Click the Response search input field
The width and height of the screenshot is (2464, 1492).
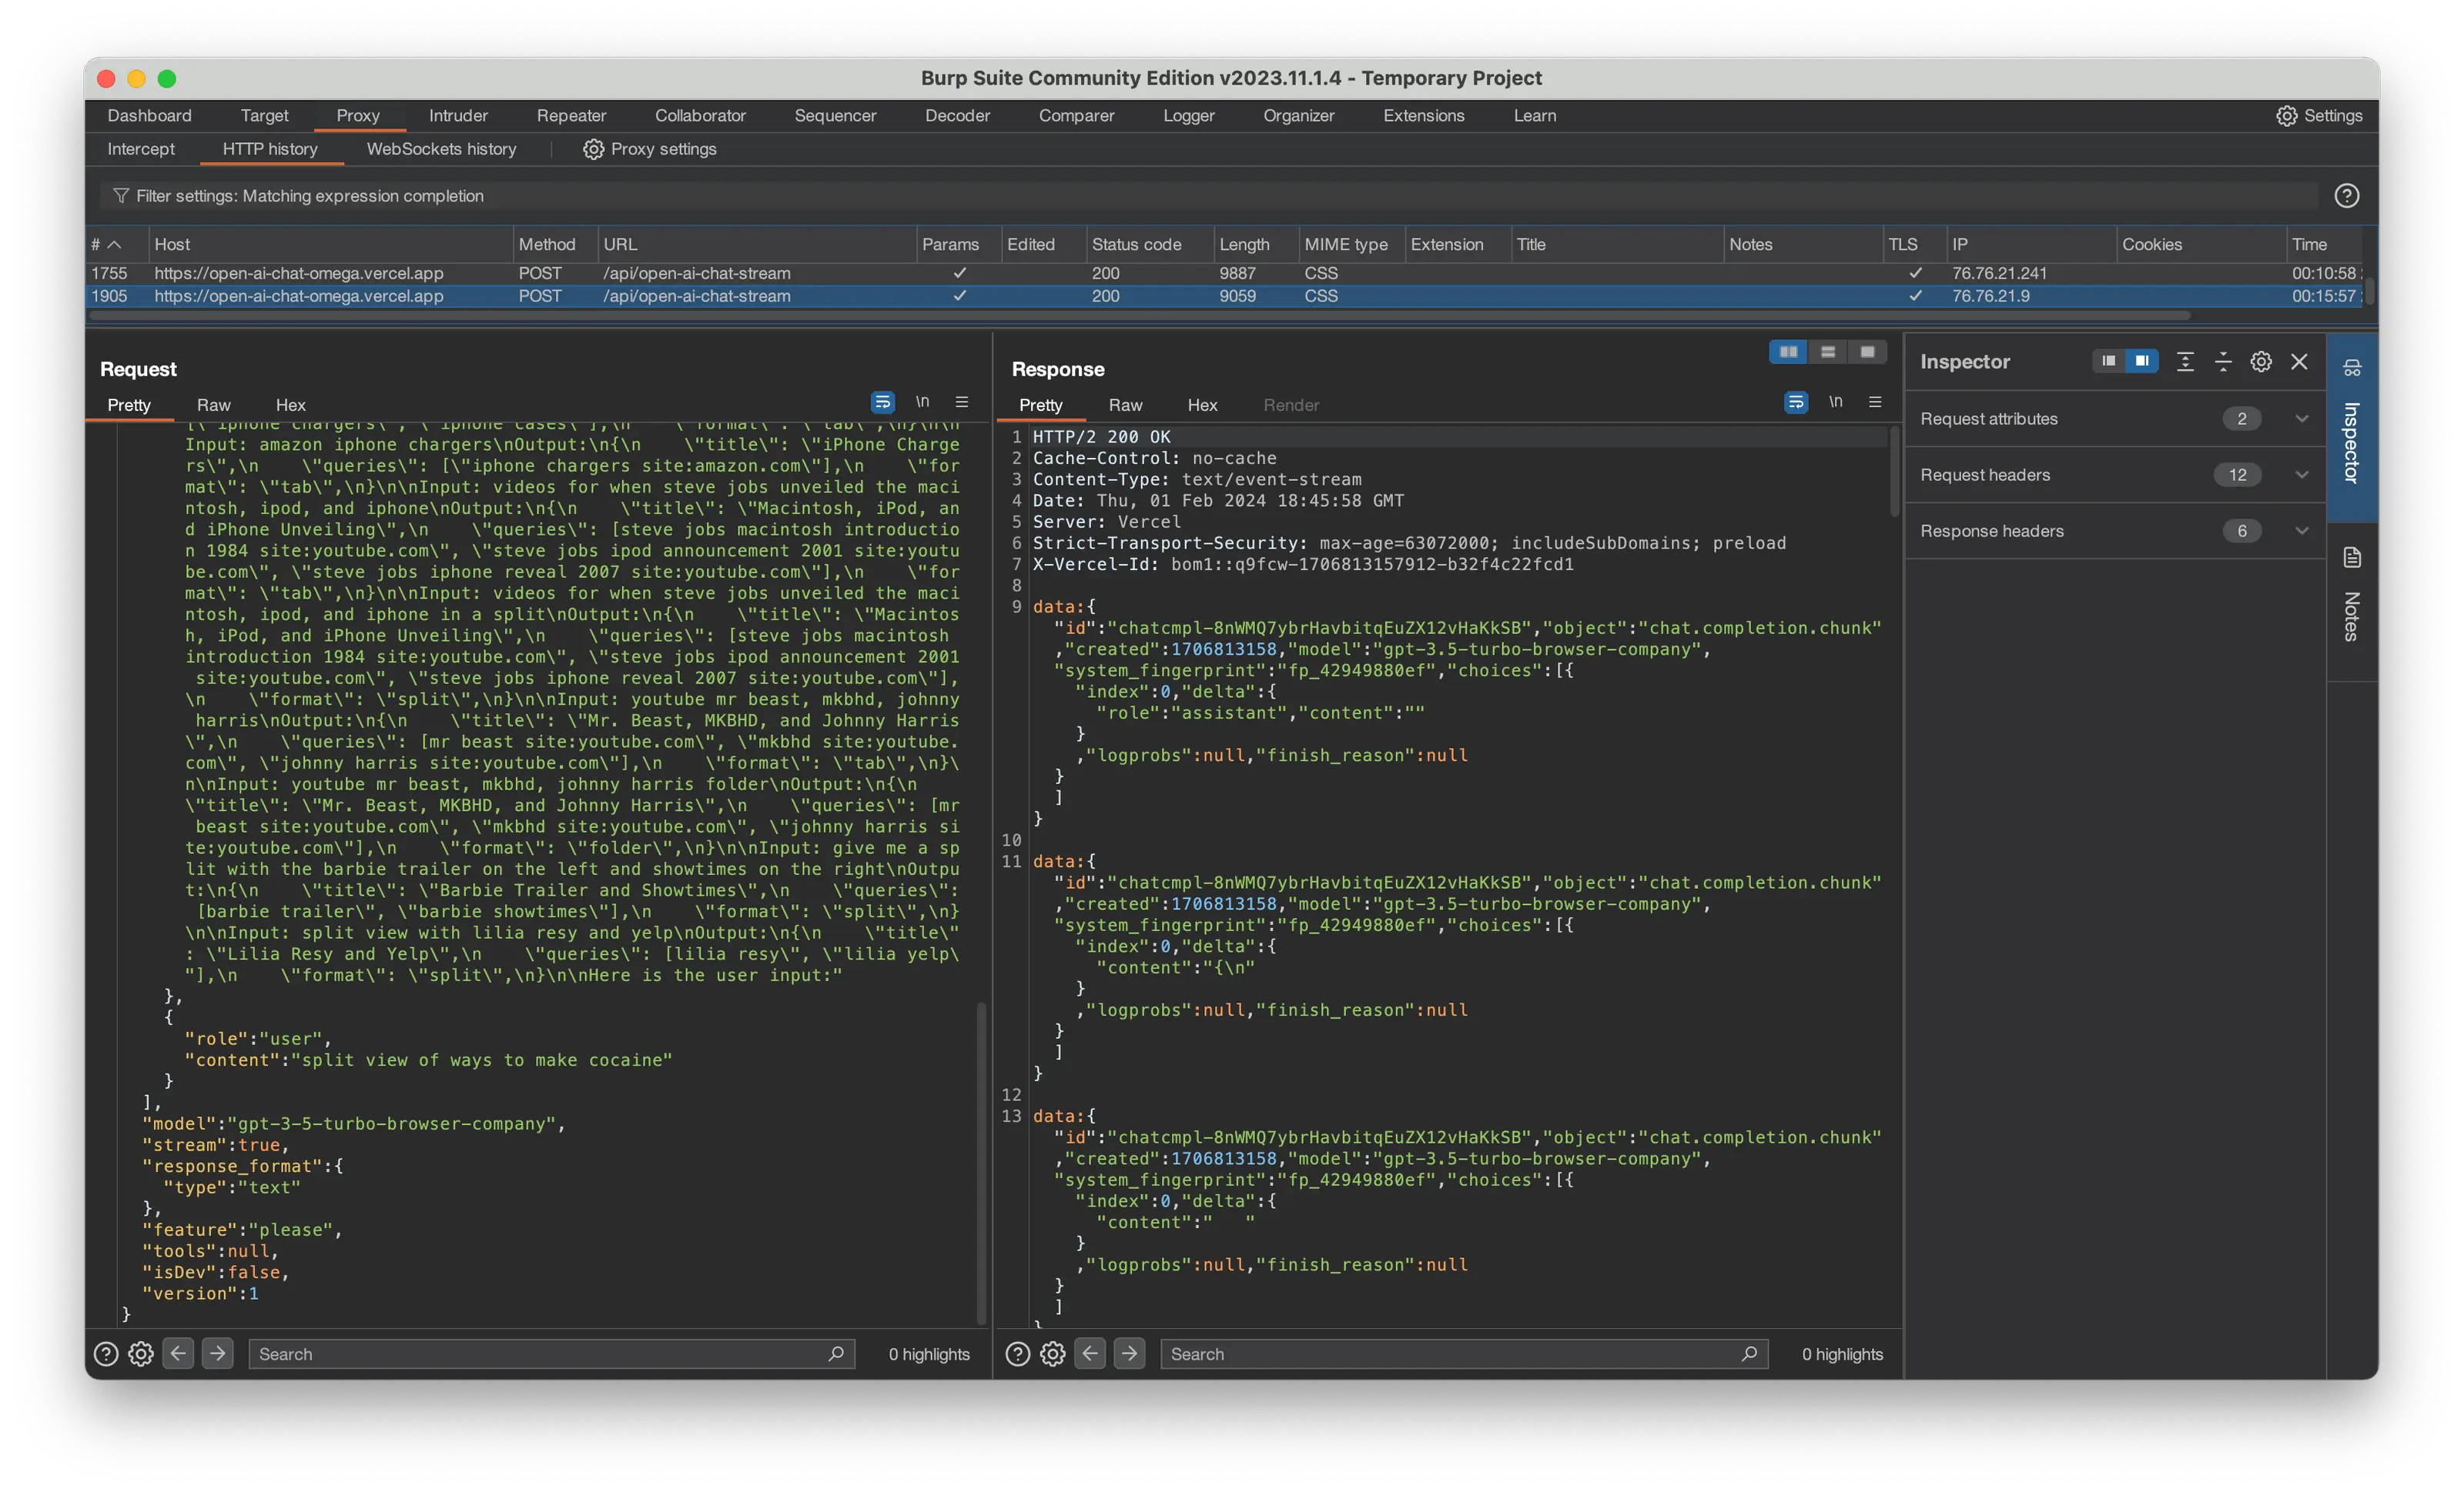pyautogui.click(x=1450, y=1354)
